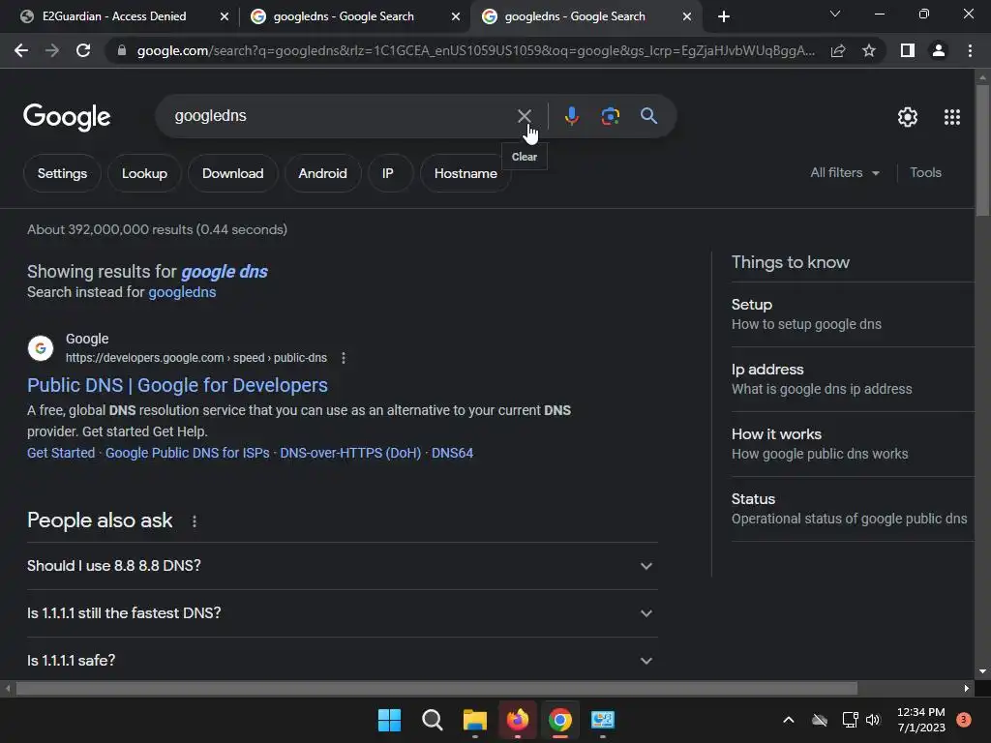Click the vertical page scrollbar thumb

(981, 150)
